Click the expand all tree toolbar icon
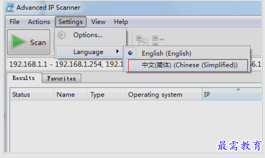 click(142, 41)
